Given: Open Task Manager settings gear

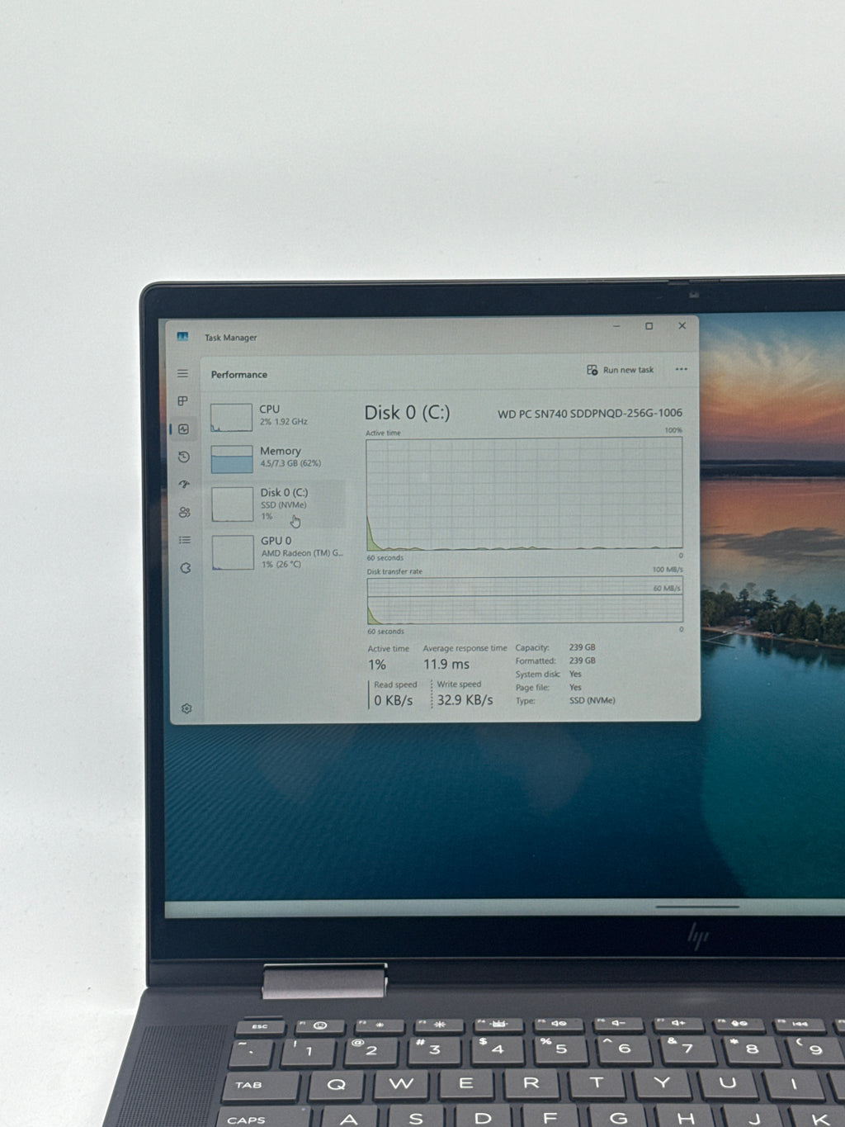Looking at the screenshot, I should point(186,708).
